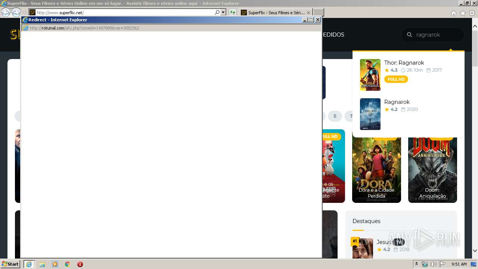Click the network tray icon

click(x=425, y=264)
